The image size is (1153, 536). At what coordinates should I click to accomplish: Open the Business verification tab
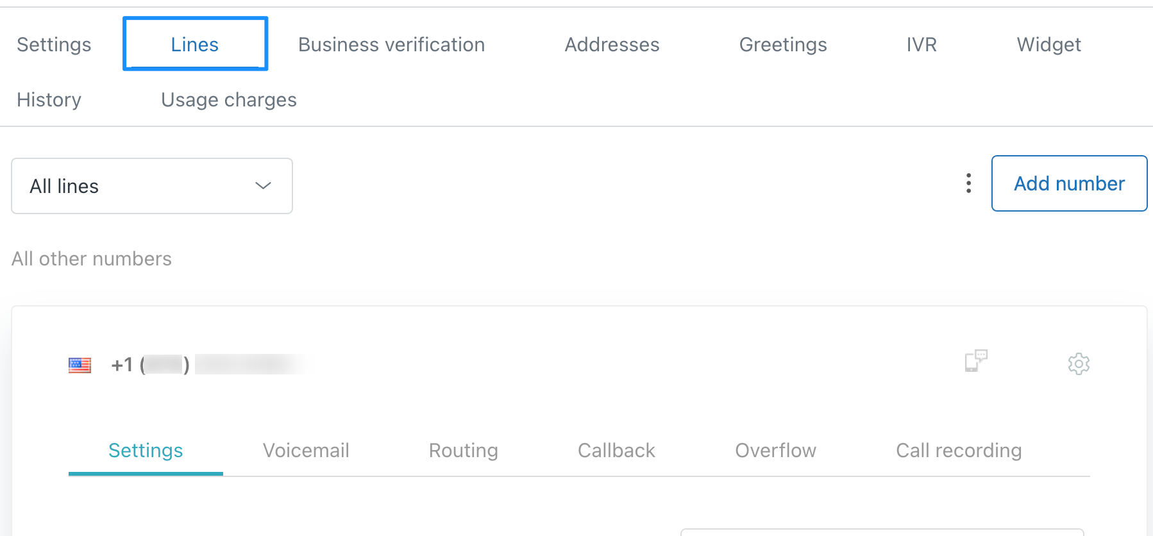391,44
